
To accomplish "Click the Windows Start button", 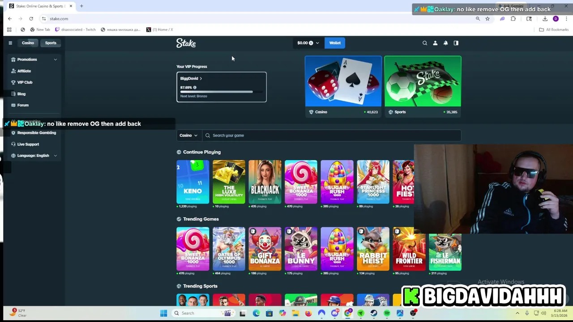I will point(163,313).
